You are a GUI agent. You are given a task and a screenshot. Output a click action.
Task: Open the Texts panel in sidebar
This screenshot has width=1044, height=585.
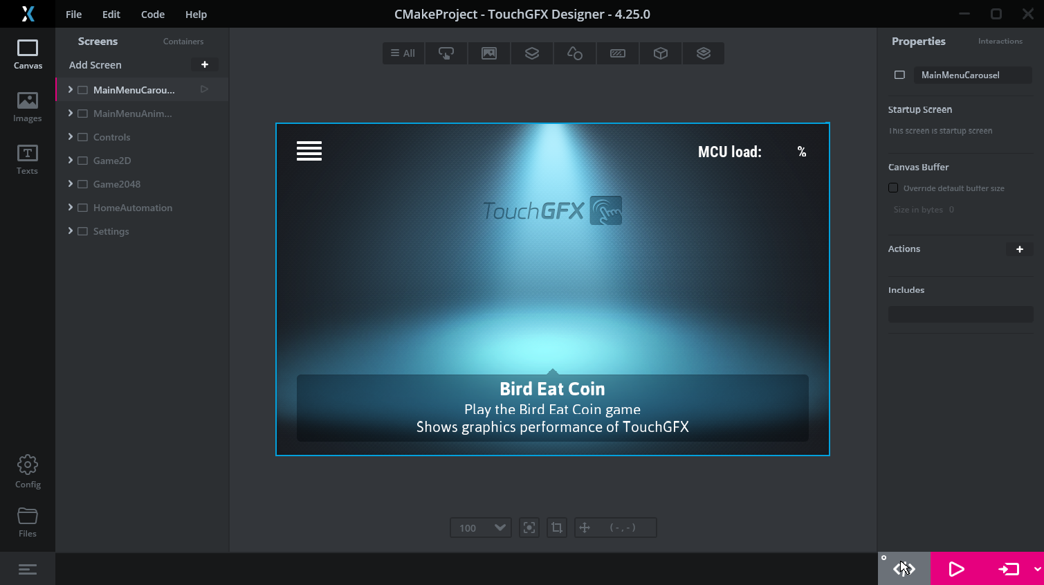tap(27, 160)
